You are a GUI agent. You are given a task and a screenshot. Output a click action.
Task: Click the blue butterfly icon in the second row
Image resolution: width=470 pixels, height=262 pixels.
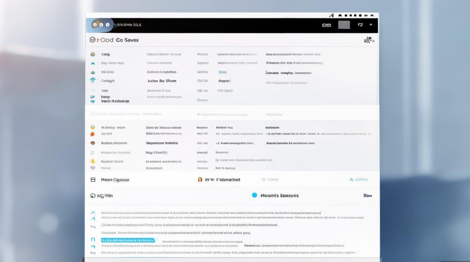[93, 63]
